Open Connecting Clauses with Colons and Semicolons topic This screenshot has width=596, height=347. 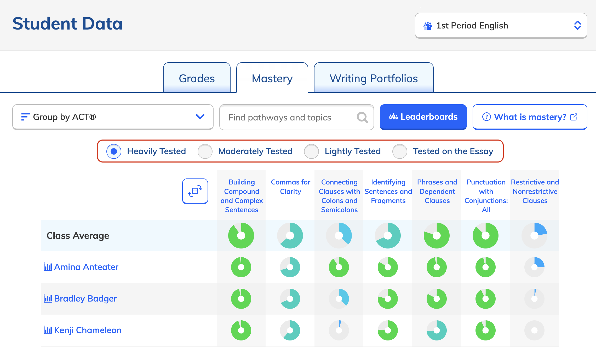(x=339, y=196)
